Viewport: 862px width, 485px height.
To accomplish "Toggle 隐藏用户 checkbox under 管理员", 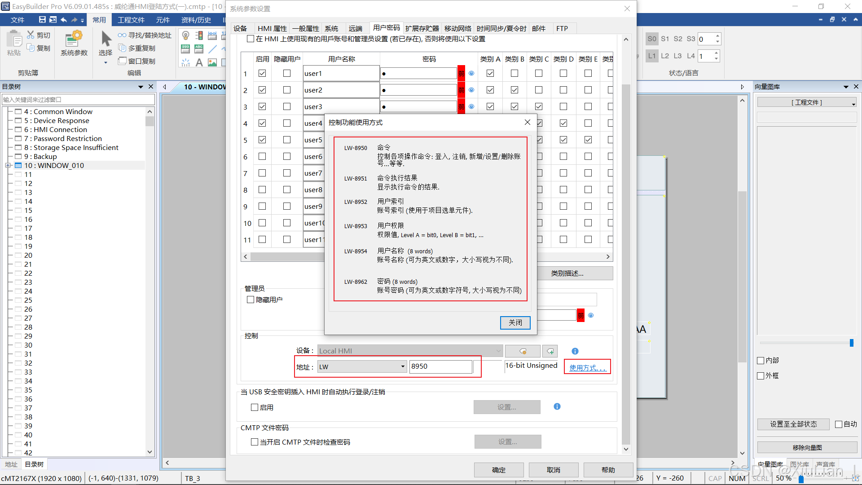I will click(x=251, y=300).
